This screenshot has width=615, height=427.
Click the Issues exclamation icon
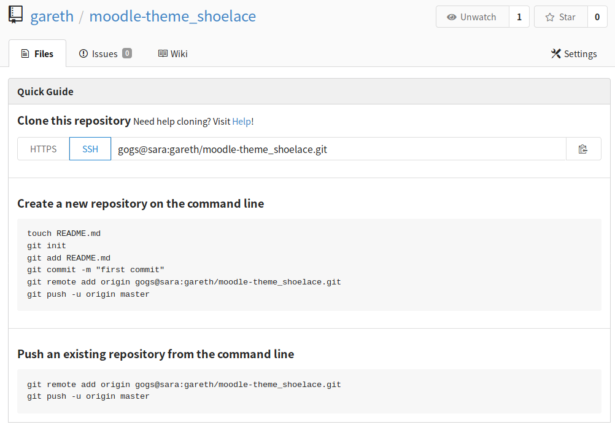click(x=83, y=53)
